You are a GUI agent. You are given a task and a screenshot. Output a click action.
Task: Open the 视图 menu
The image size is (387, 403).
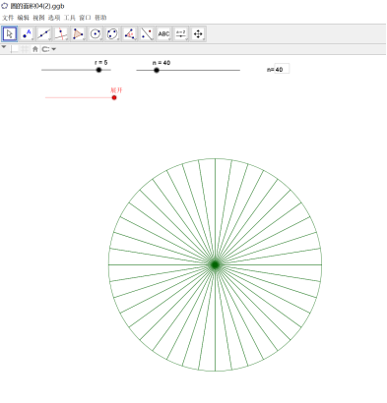[38, 18]
